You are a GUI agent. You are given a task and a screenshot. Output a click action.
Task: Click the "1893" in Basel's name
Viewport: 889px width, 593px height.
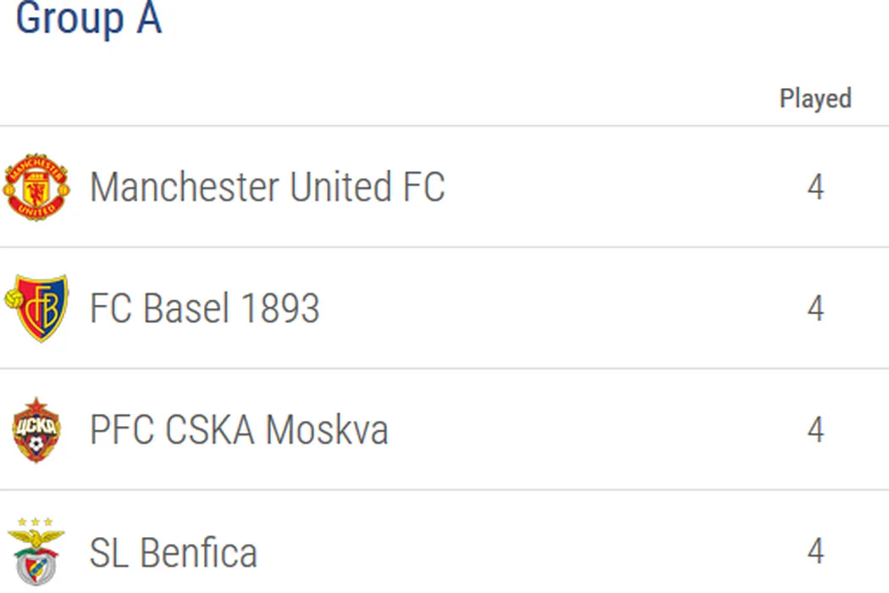[280, 308]
